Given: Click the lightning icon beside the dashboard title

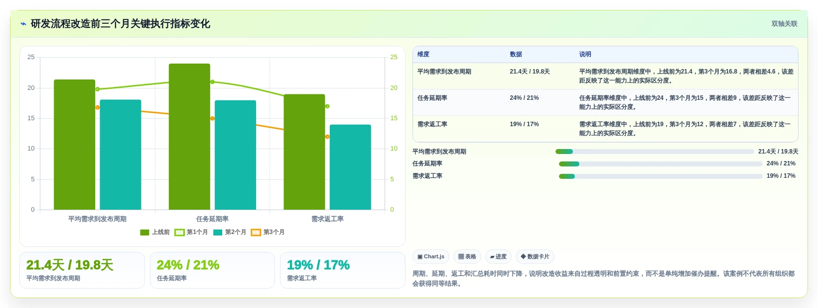Looking at the screenshot, I should pos(23,24).
